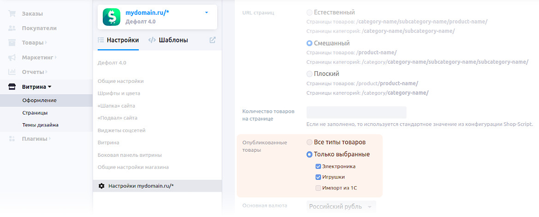Expand the Плагины submenu arrow

click(50, 139)
